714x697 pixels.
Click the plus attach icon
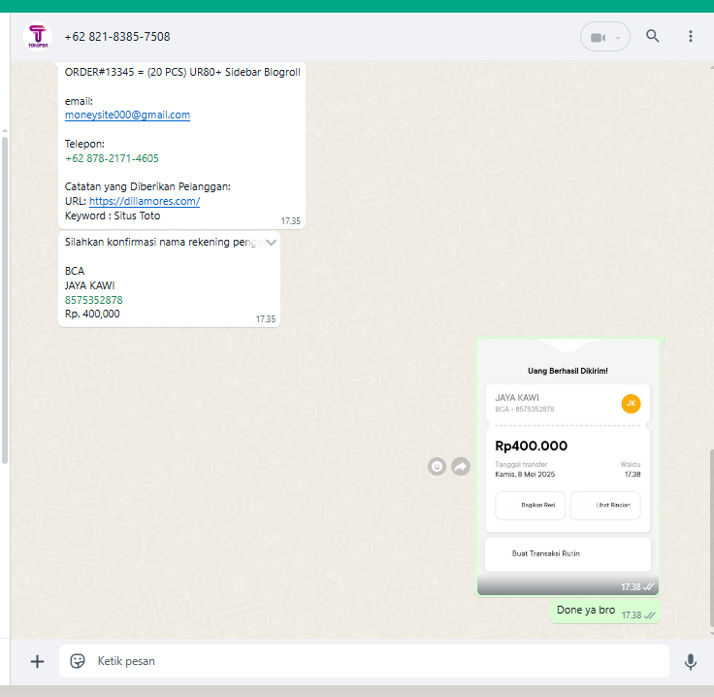[37, 661]
